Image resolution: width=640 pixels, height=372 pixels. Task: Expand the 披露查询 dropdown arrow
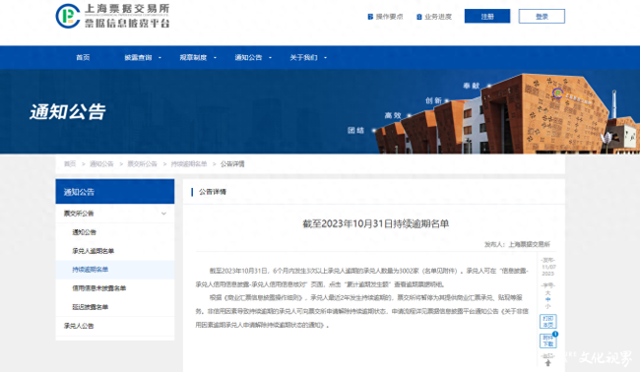[x=160, y=58]
